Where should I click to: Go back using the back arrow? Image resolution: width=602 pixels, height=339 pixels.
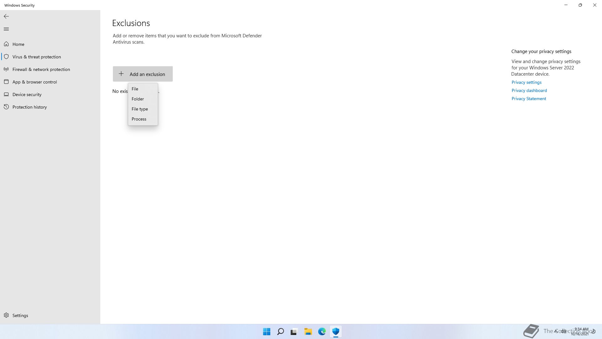[6, 16]
